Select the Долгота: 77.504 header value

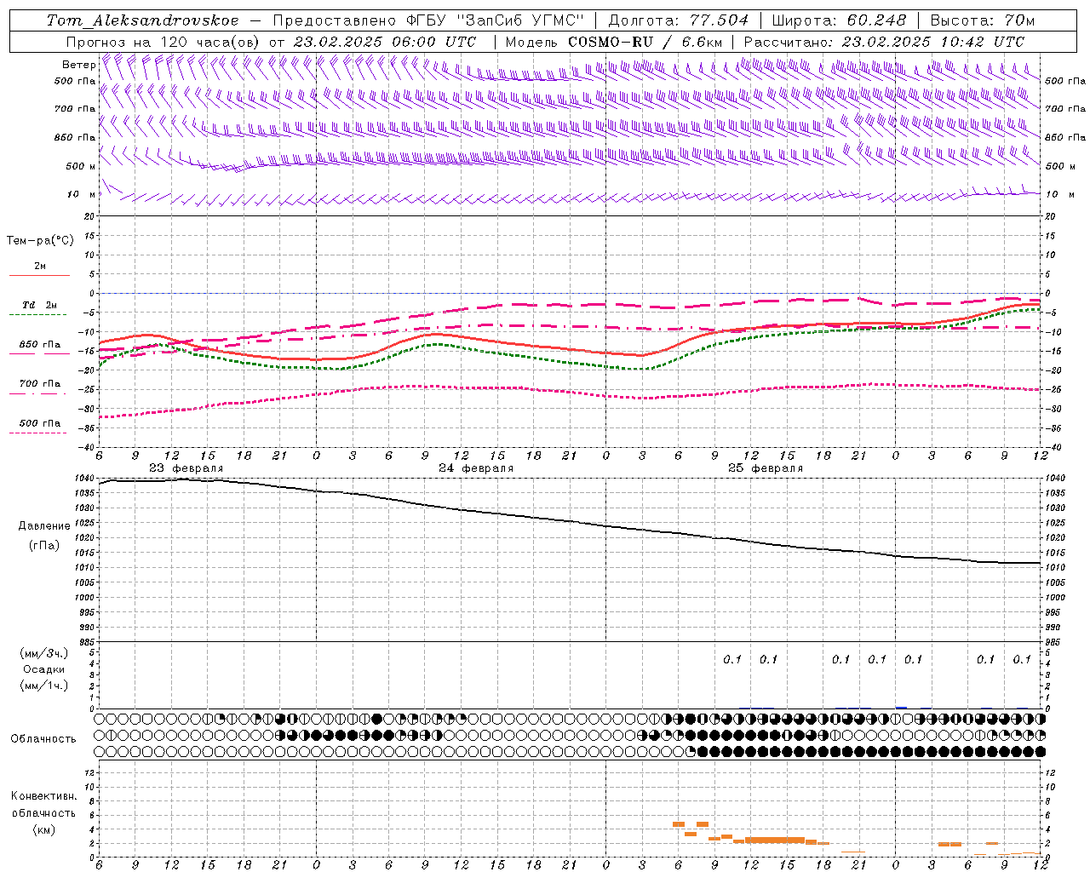pos(678,20)
